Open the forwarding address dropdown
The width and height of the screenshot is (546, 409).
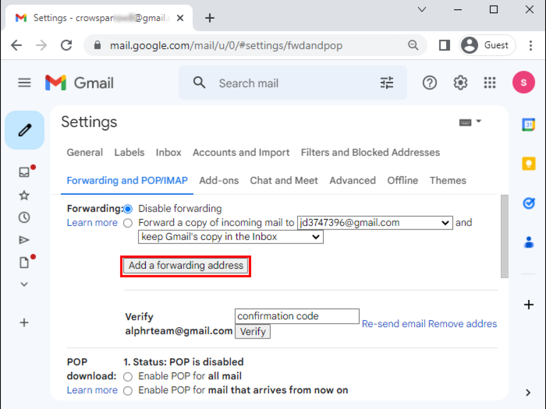click(445, 222)
